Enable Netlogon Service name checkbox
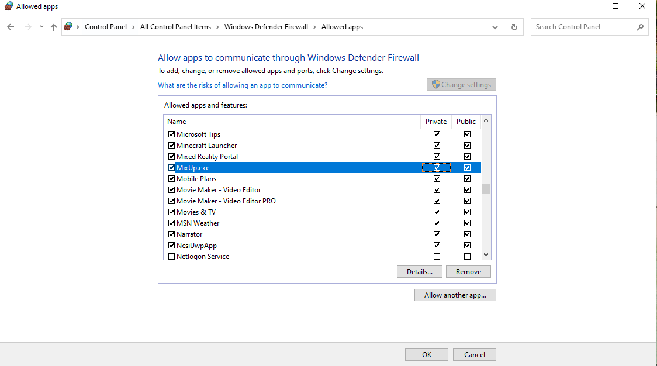The image size is (657, 366). tap(171, 257)
